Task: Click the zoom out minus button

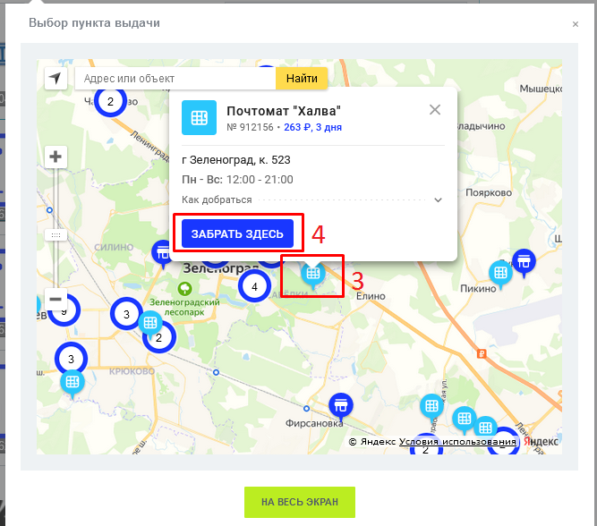Action: pos(55,300)
